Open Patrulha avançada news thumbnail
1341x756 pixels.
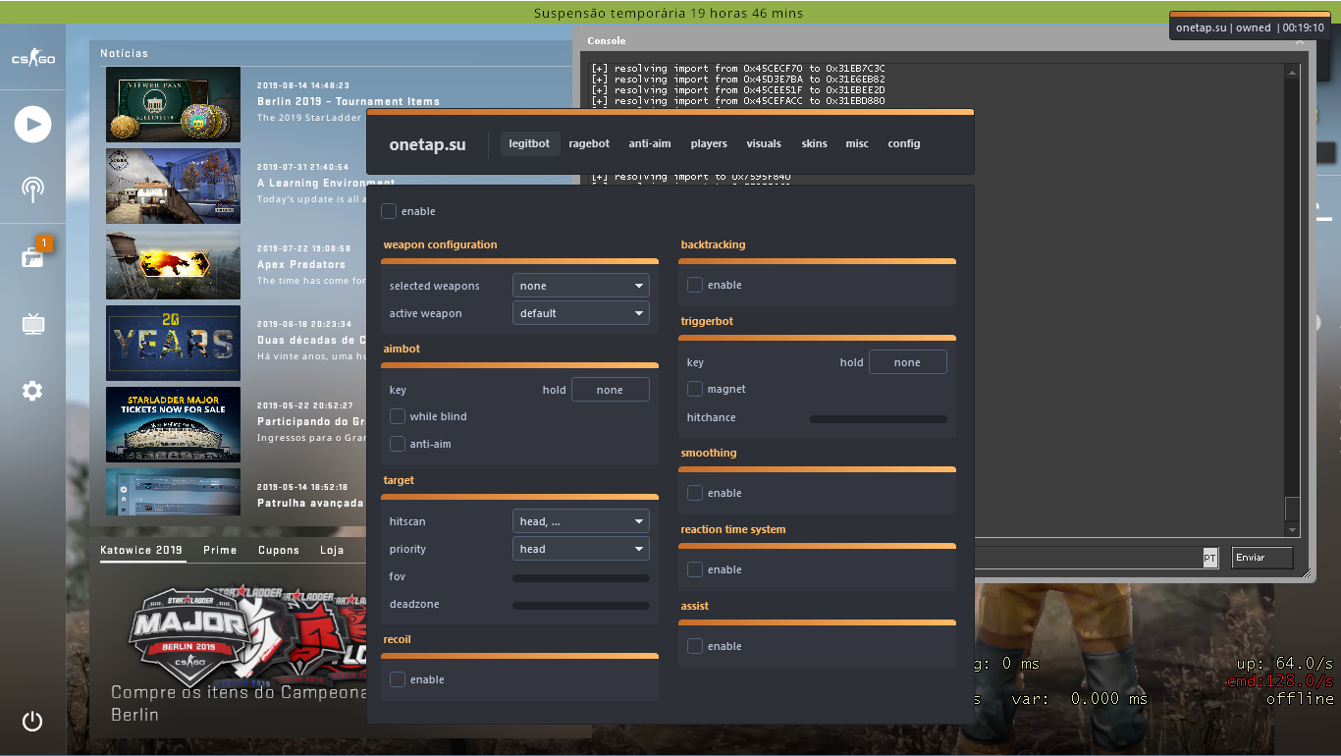point(173,492)
